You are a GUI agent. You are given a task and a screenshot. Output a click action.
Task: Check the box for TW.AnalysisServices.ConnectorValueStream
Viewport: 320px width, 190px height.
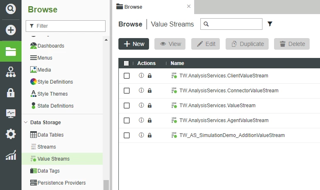(x=127, y=91)
